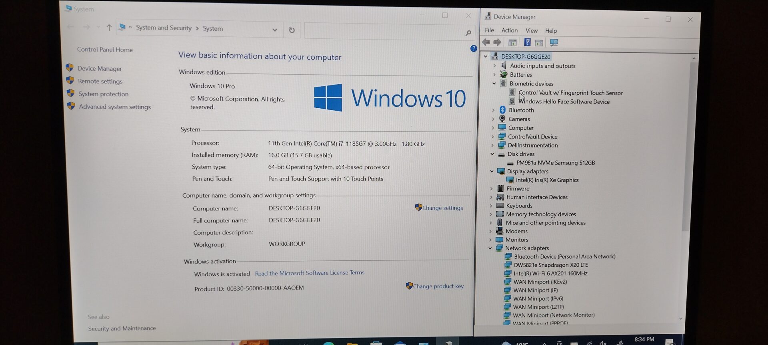Open the Properties toolbar icon in Device Manager
This screenshot has height=345, width=768.
pyautogui.click(x=512, y=42)
